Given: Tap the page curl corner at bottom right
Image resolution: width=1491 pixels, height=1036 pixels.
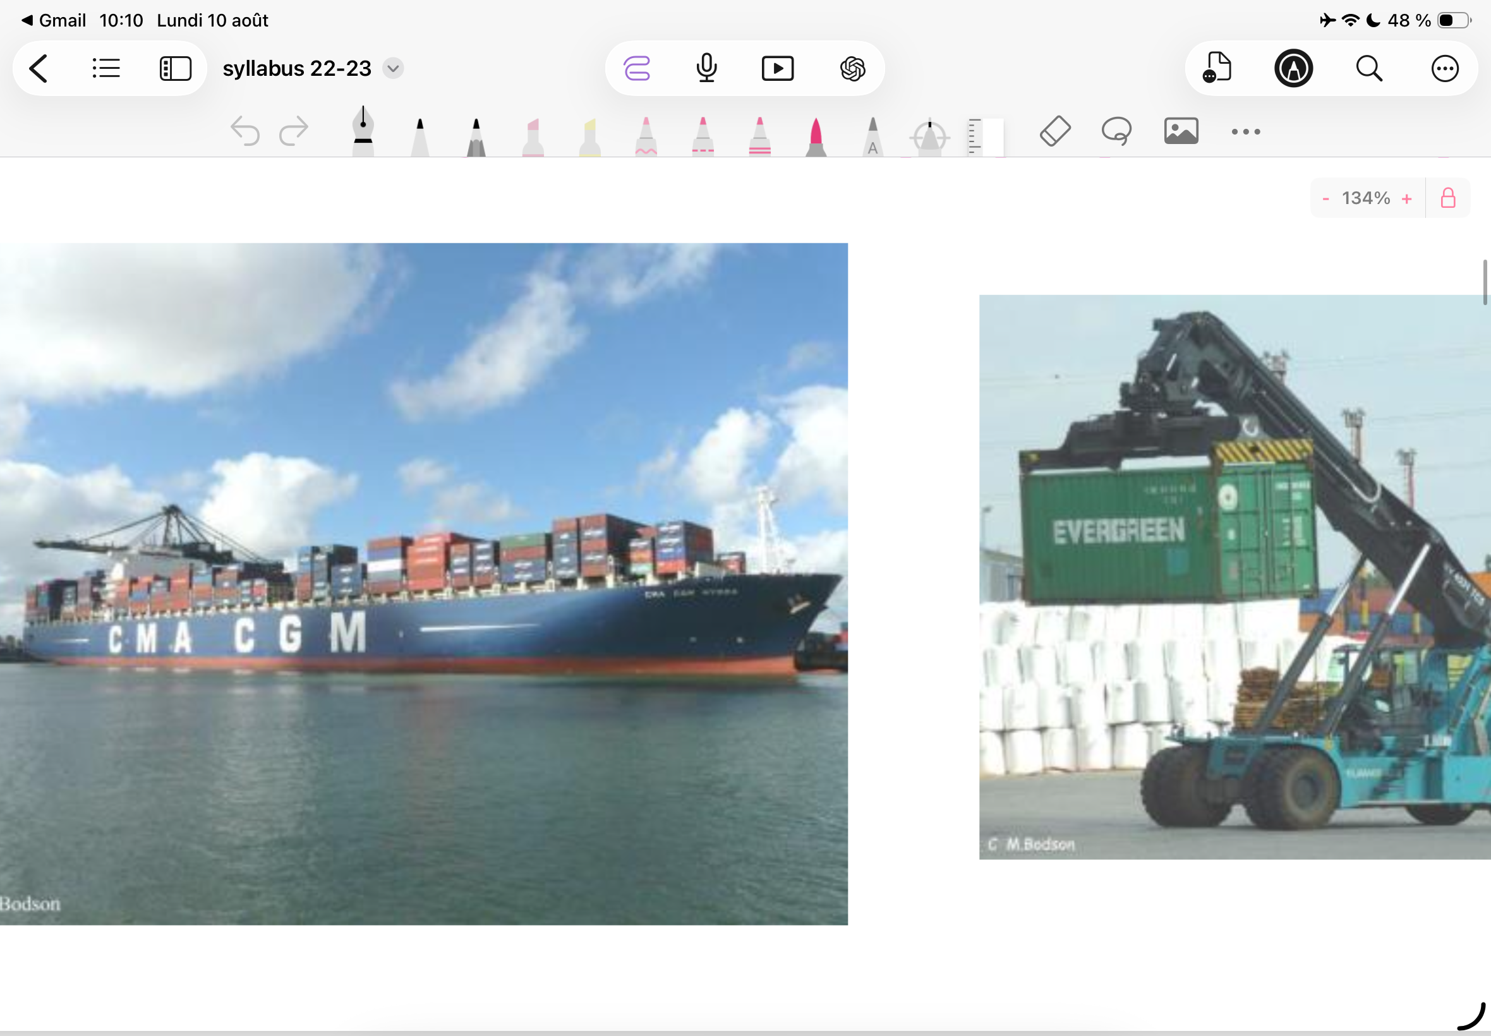Looking at the screenshot, I should coord(1472,1016).
